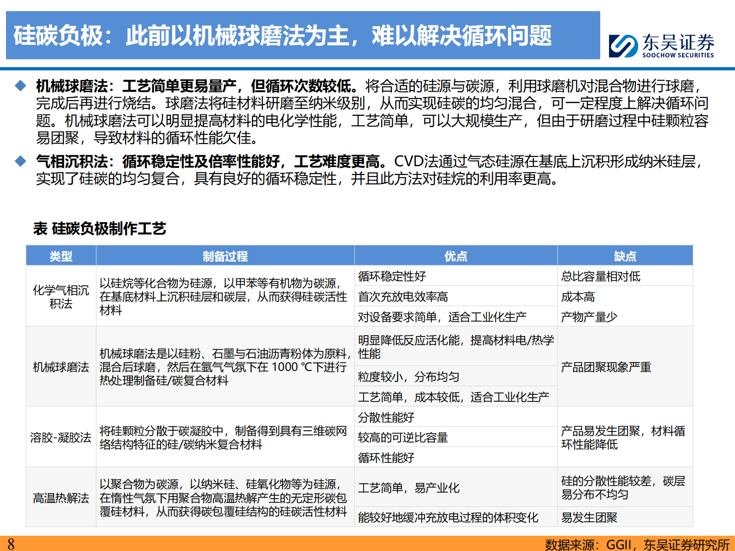Viewport: 735px width, 551px height.
Task: Click 产品易发生团聚 disadvantage cell
Action: pos(625,437)
